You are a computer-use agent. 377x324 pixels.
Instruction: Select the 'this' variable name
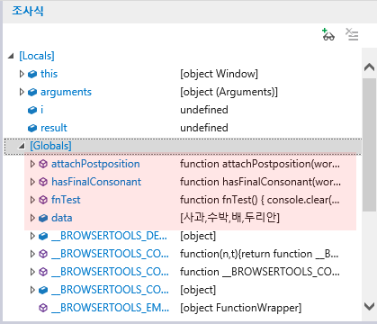49,74
